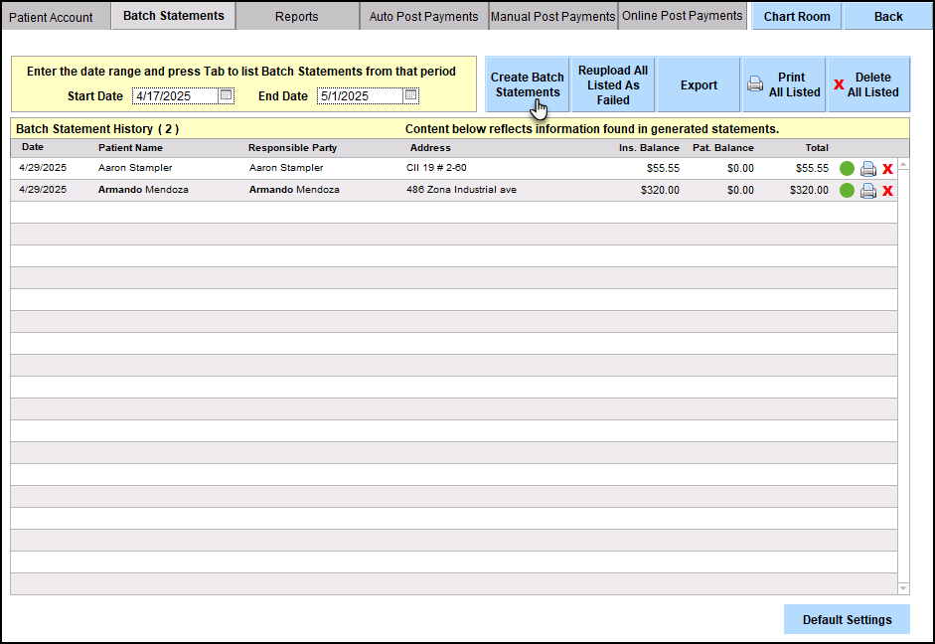Go to the Auto Post Payments tab
The image size is (935, 644).
click(423, 17)
